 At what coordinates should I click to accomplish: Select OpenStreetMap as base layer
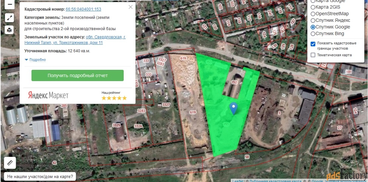point(313,14)
